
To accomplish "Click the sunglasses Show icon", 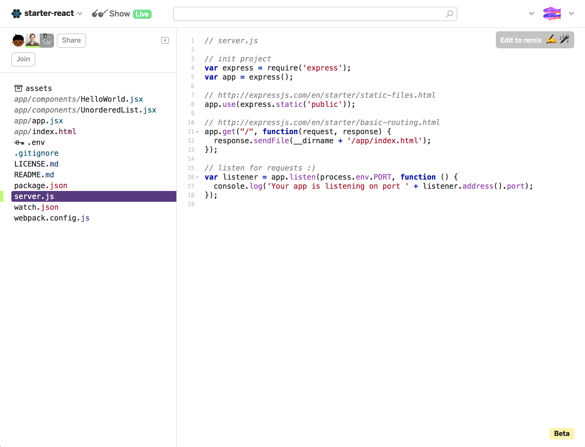I will point(99,14).
